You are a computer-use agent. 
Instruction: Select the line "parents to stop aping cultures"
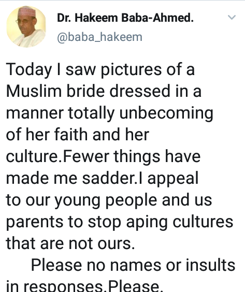point(120,222)
